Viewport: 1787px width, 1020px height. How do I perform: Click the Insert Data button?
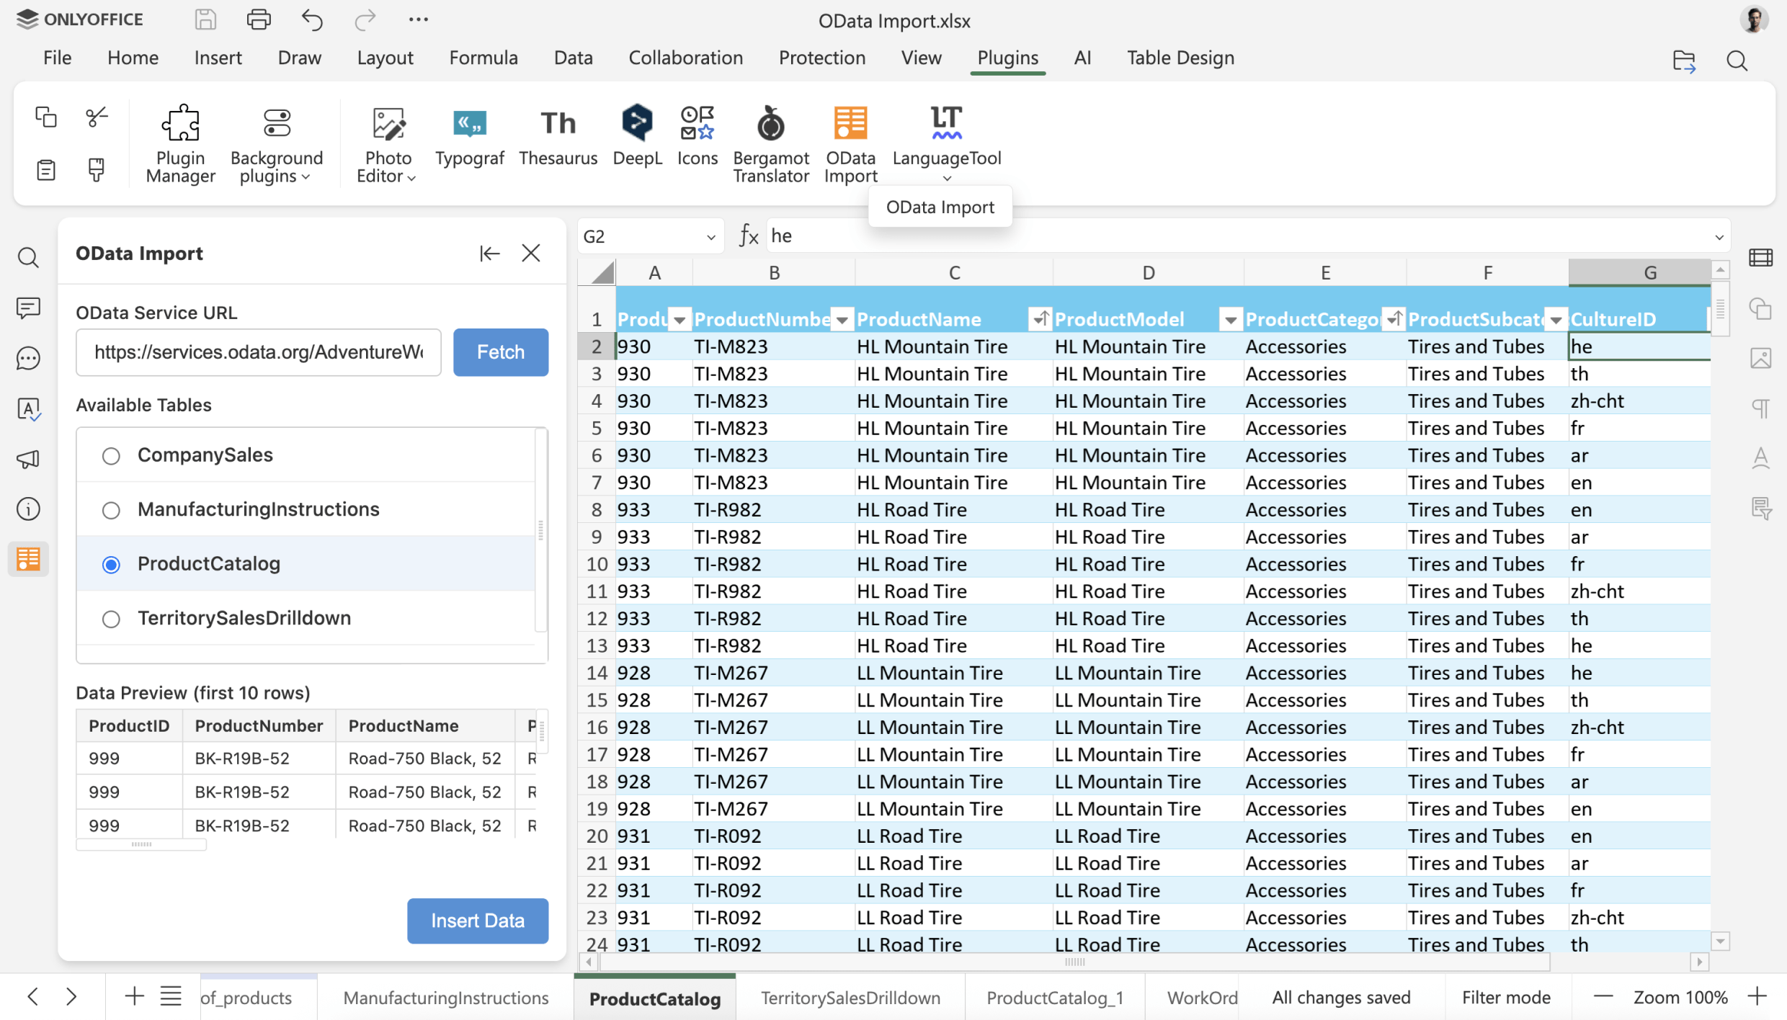(477, 921)
